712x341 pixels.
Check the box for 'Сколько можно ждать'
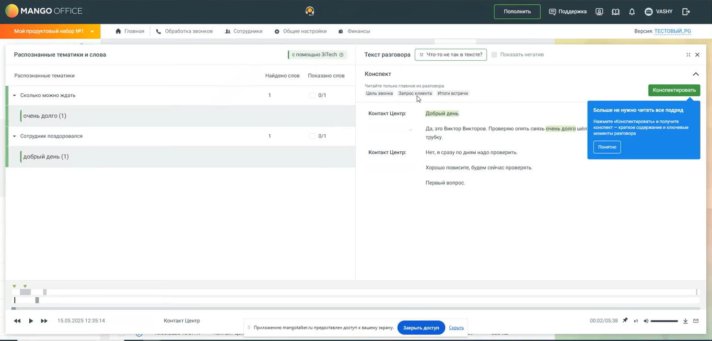tap(313, 95)
